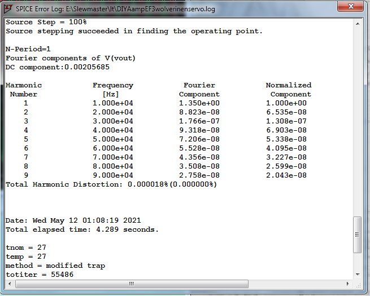The width and height of the screenshot is (370, 296).
Task: Click Fourier component 1.350e+00
Action: pyautogui.click(x=199, y=103)
